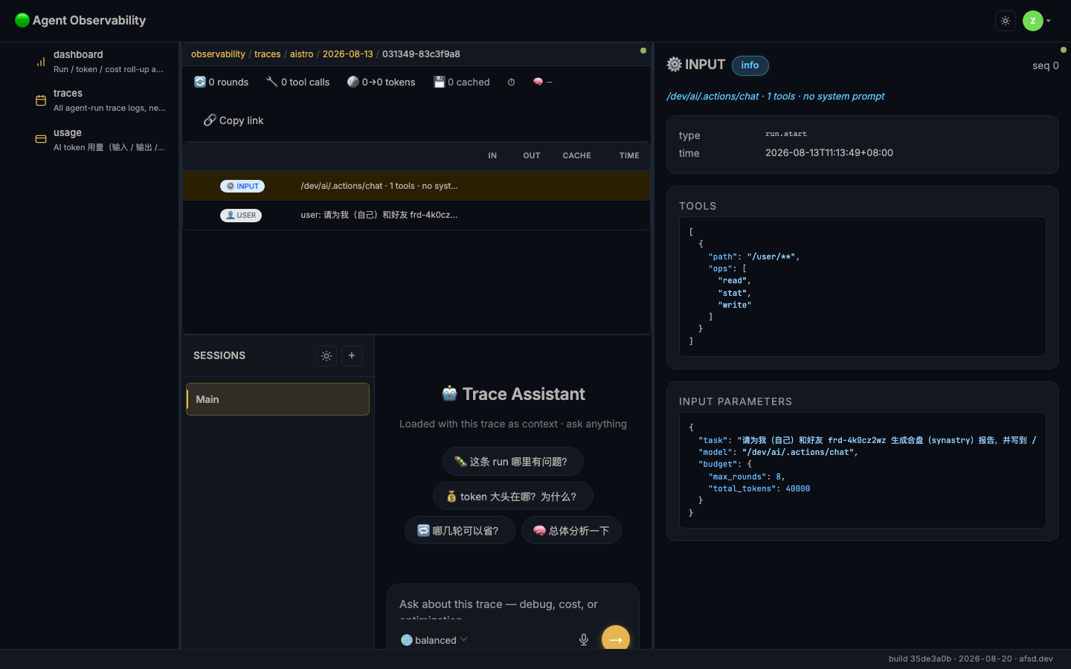Click the Agent Observability logo
Viewport: 1071px width, 669px height.
[80, 20]
